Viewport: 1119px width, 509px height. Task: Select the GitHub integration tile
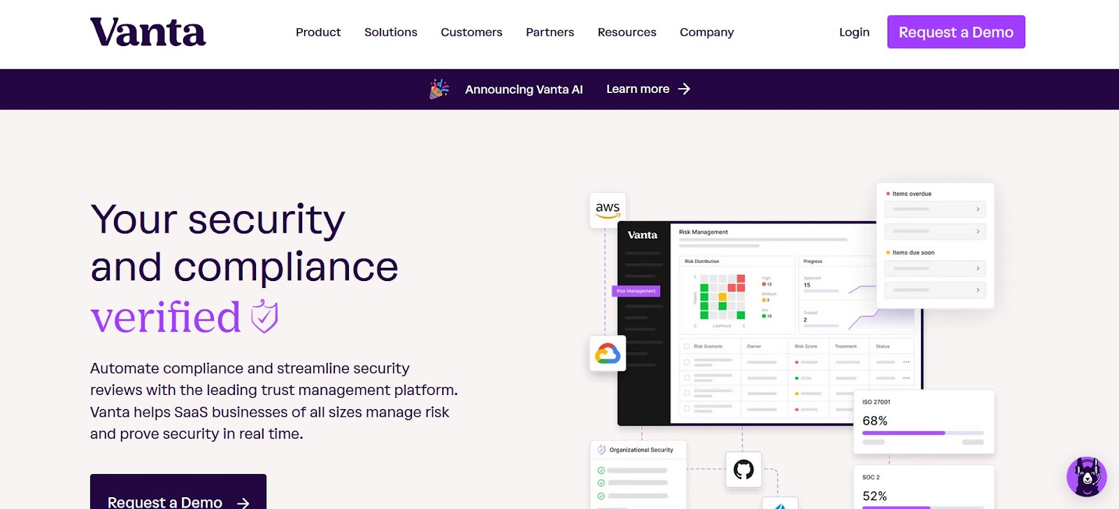pyautogui.click(x=743, y=469)
